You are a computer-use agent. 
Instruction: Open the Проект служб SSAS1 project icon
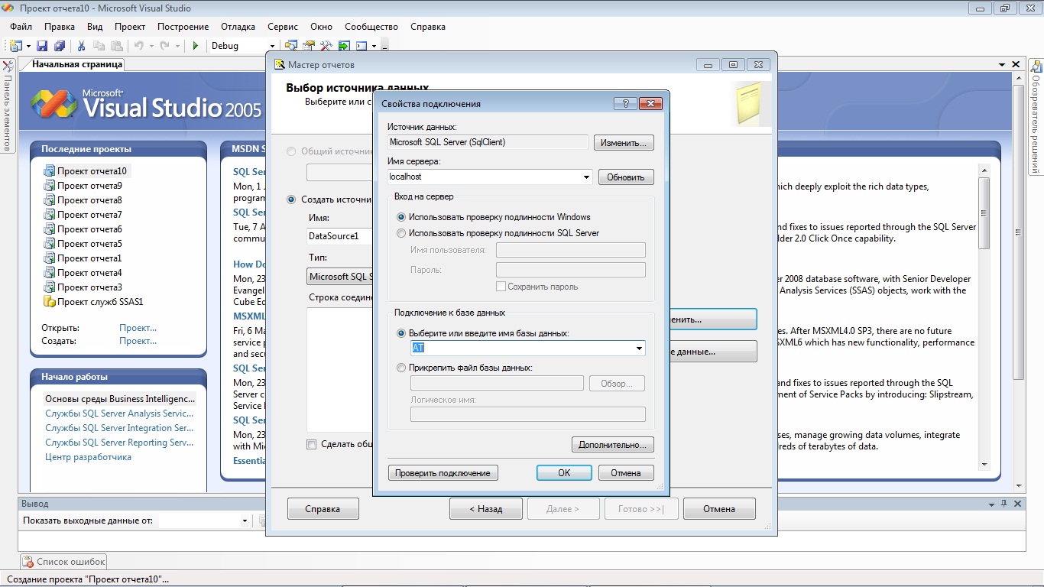point(50,302)
